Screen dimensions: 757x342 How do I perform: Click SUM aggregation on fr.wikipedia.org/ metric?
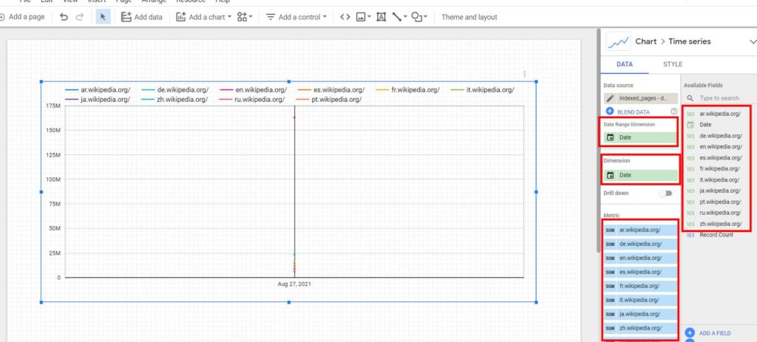click(x=610, y=286)
